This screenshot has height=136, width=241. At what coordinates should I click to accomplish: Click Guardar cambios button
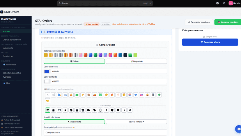click(x=228, y=22)
